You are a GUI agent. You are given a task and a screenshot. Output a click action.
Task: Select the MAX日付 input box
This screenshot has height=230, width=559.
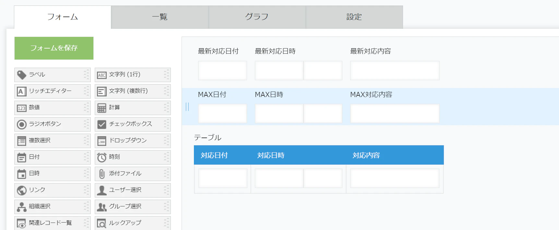(x=222, y=114)
